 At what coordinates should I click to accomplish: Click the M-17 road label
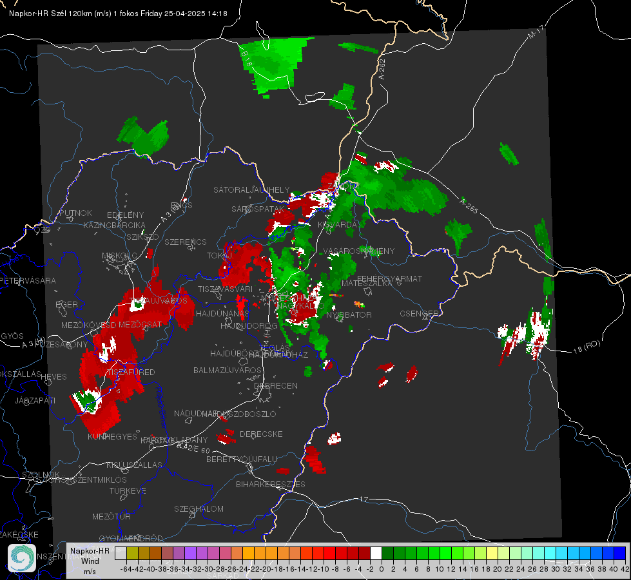pyautogui.click(x=536, y=32)
